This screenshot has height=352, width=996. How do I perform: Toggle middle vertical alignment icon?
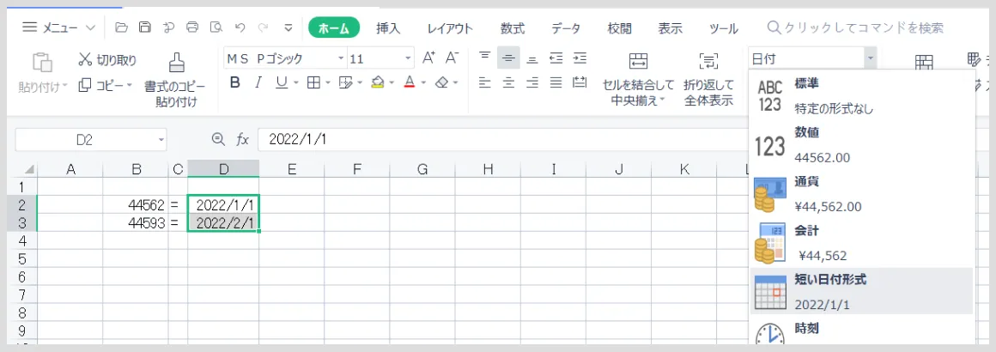[508, 58]
